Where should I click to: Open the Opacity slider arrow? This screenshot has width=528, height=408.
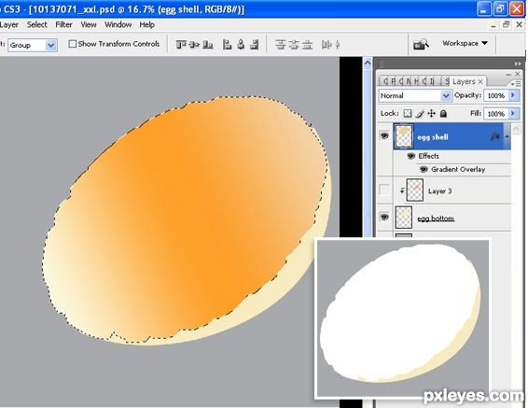click(x=513, y=95)
